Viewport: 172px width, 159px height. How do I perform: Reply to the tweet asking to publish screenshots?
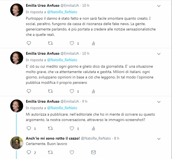(x=29, y=128)
